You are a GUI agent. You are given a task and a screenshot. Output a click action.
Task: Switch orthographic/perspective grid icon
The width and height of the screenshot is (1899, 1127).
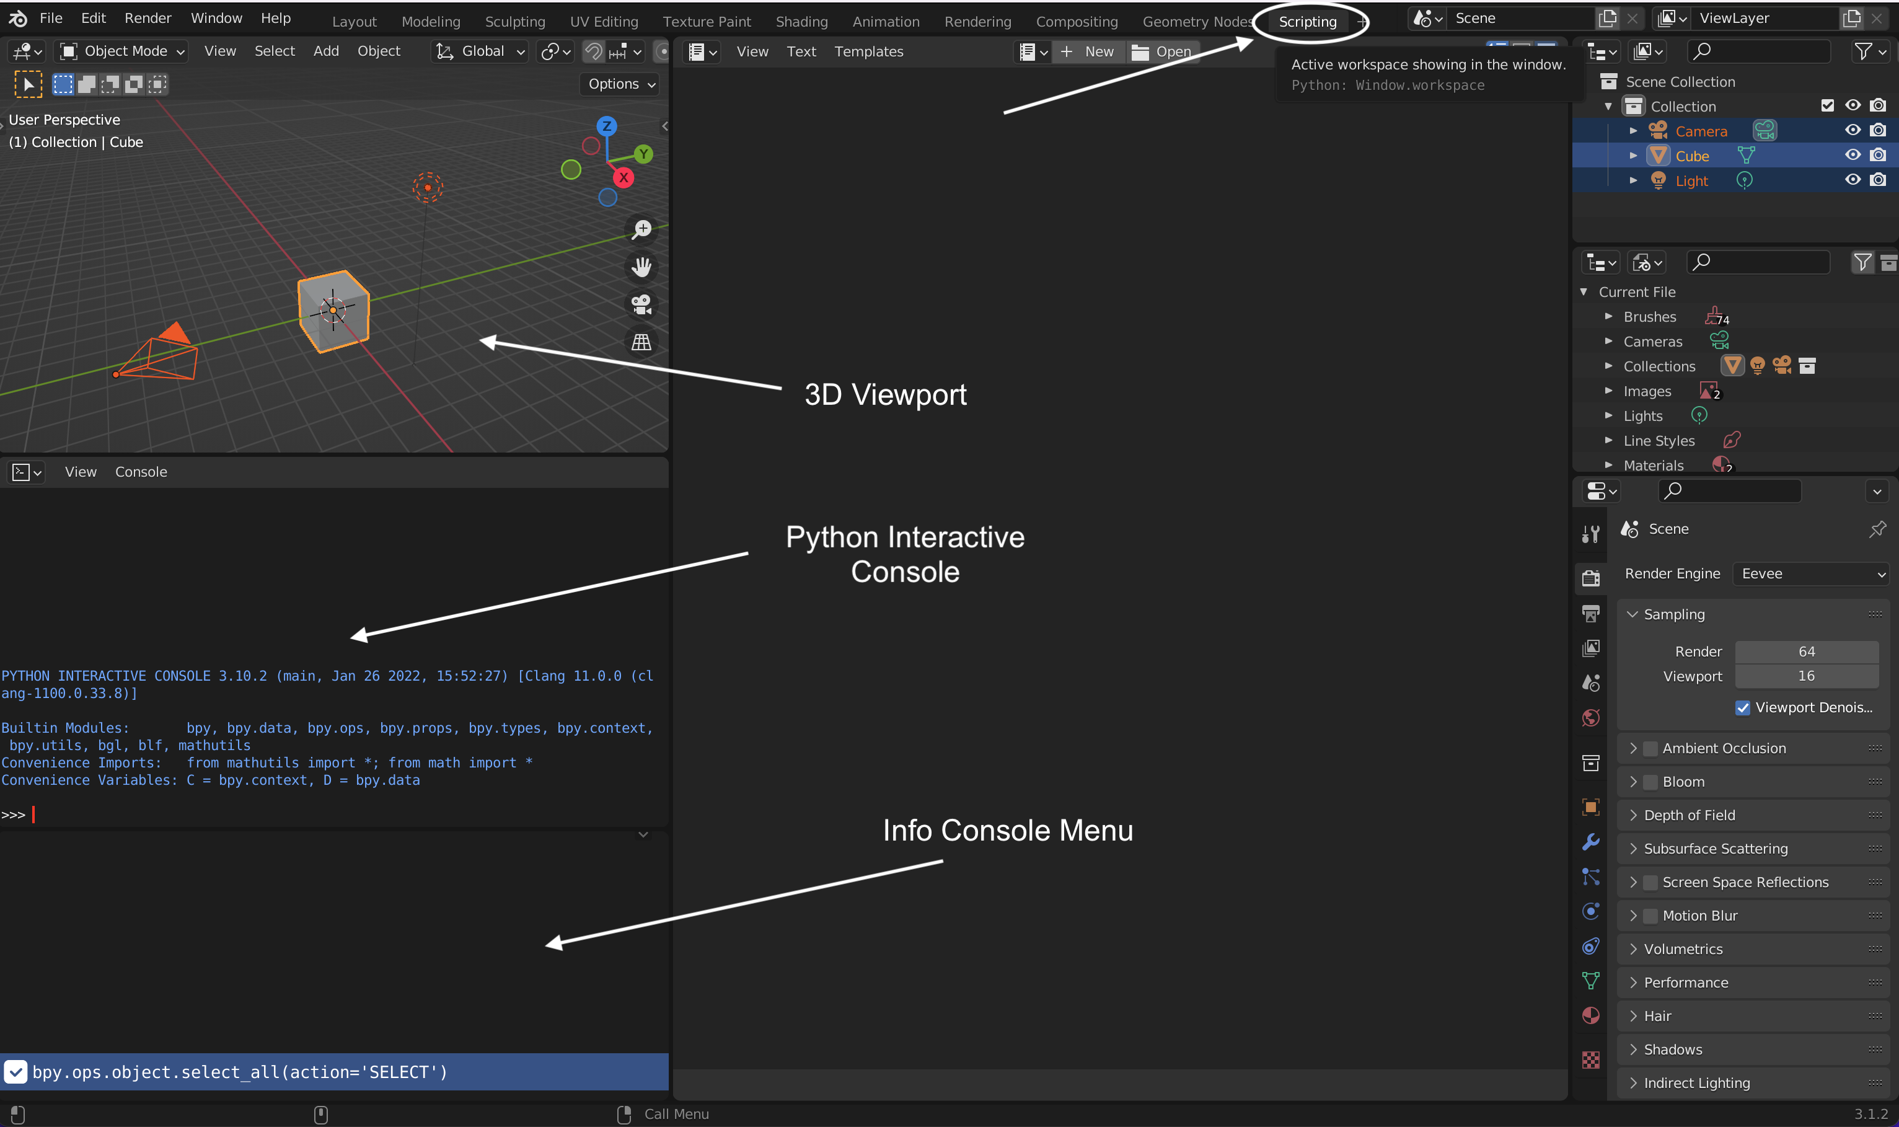(641, 343)
